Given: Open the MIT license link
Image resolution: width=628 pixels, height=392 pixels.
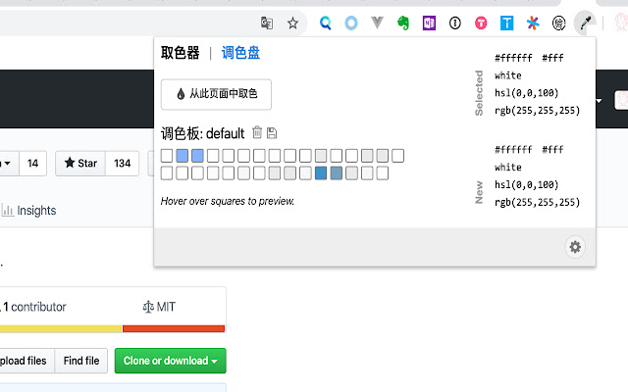Looking at the screenshot, I should click(159, 307).
